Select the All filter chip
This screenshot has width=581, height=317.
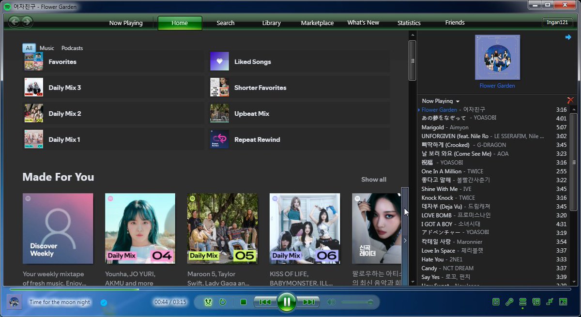coord(29,48)
